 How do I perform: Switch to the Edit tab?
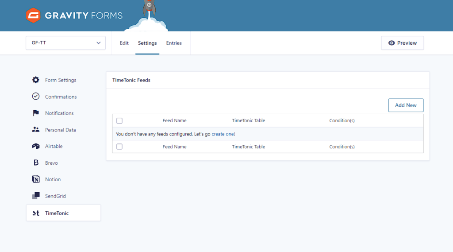pyautogui.click(x=124, y=43)
